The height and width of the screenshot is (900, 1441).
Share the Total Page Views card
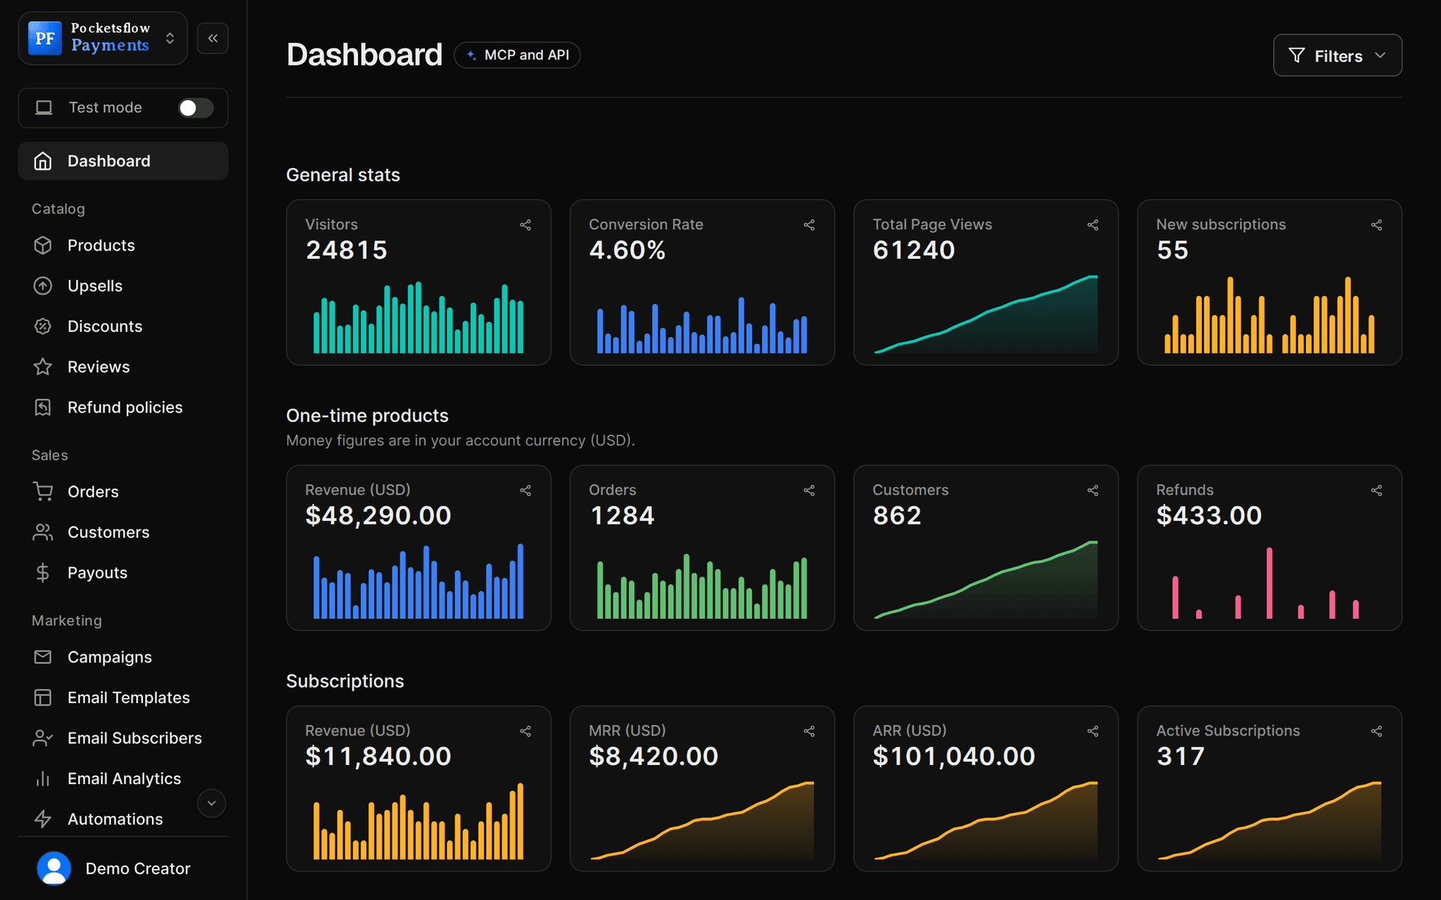1093,225
